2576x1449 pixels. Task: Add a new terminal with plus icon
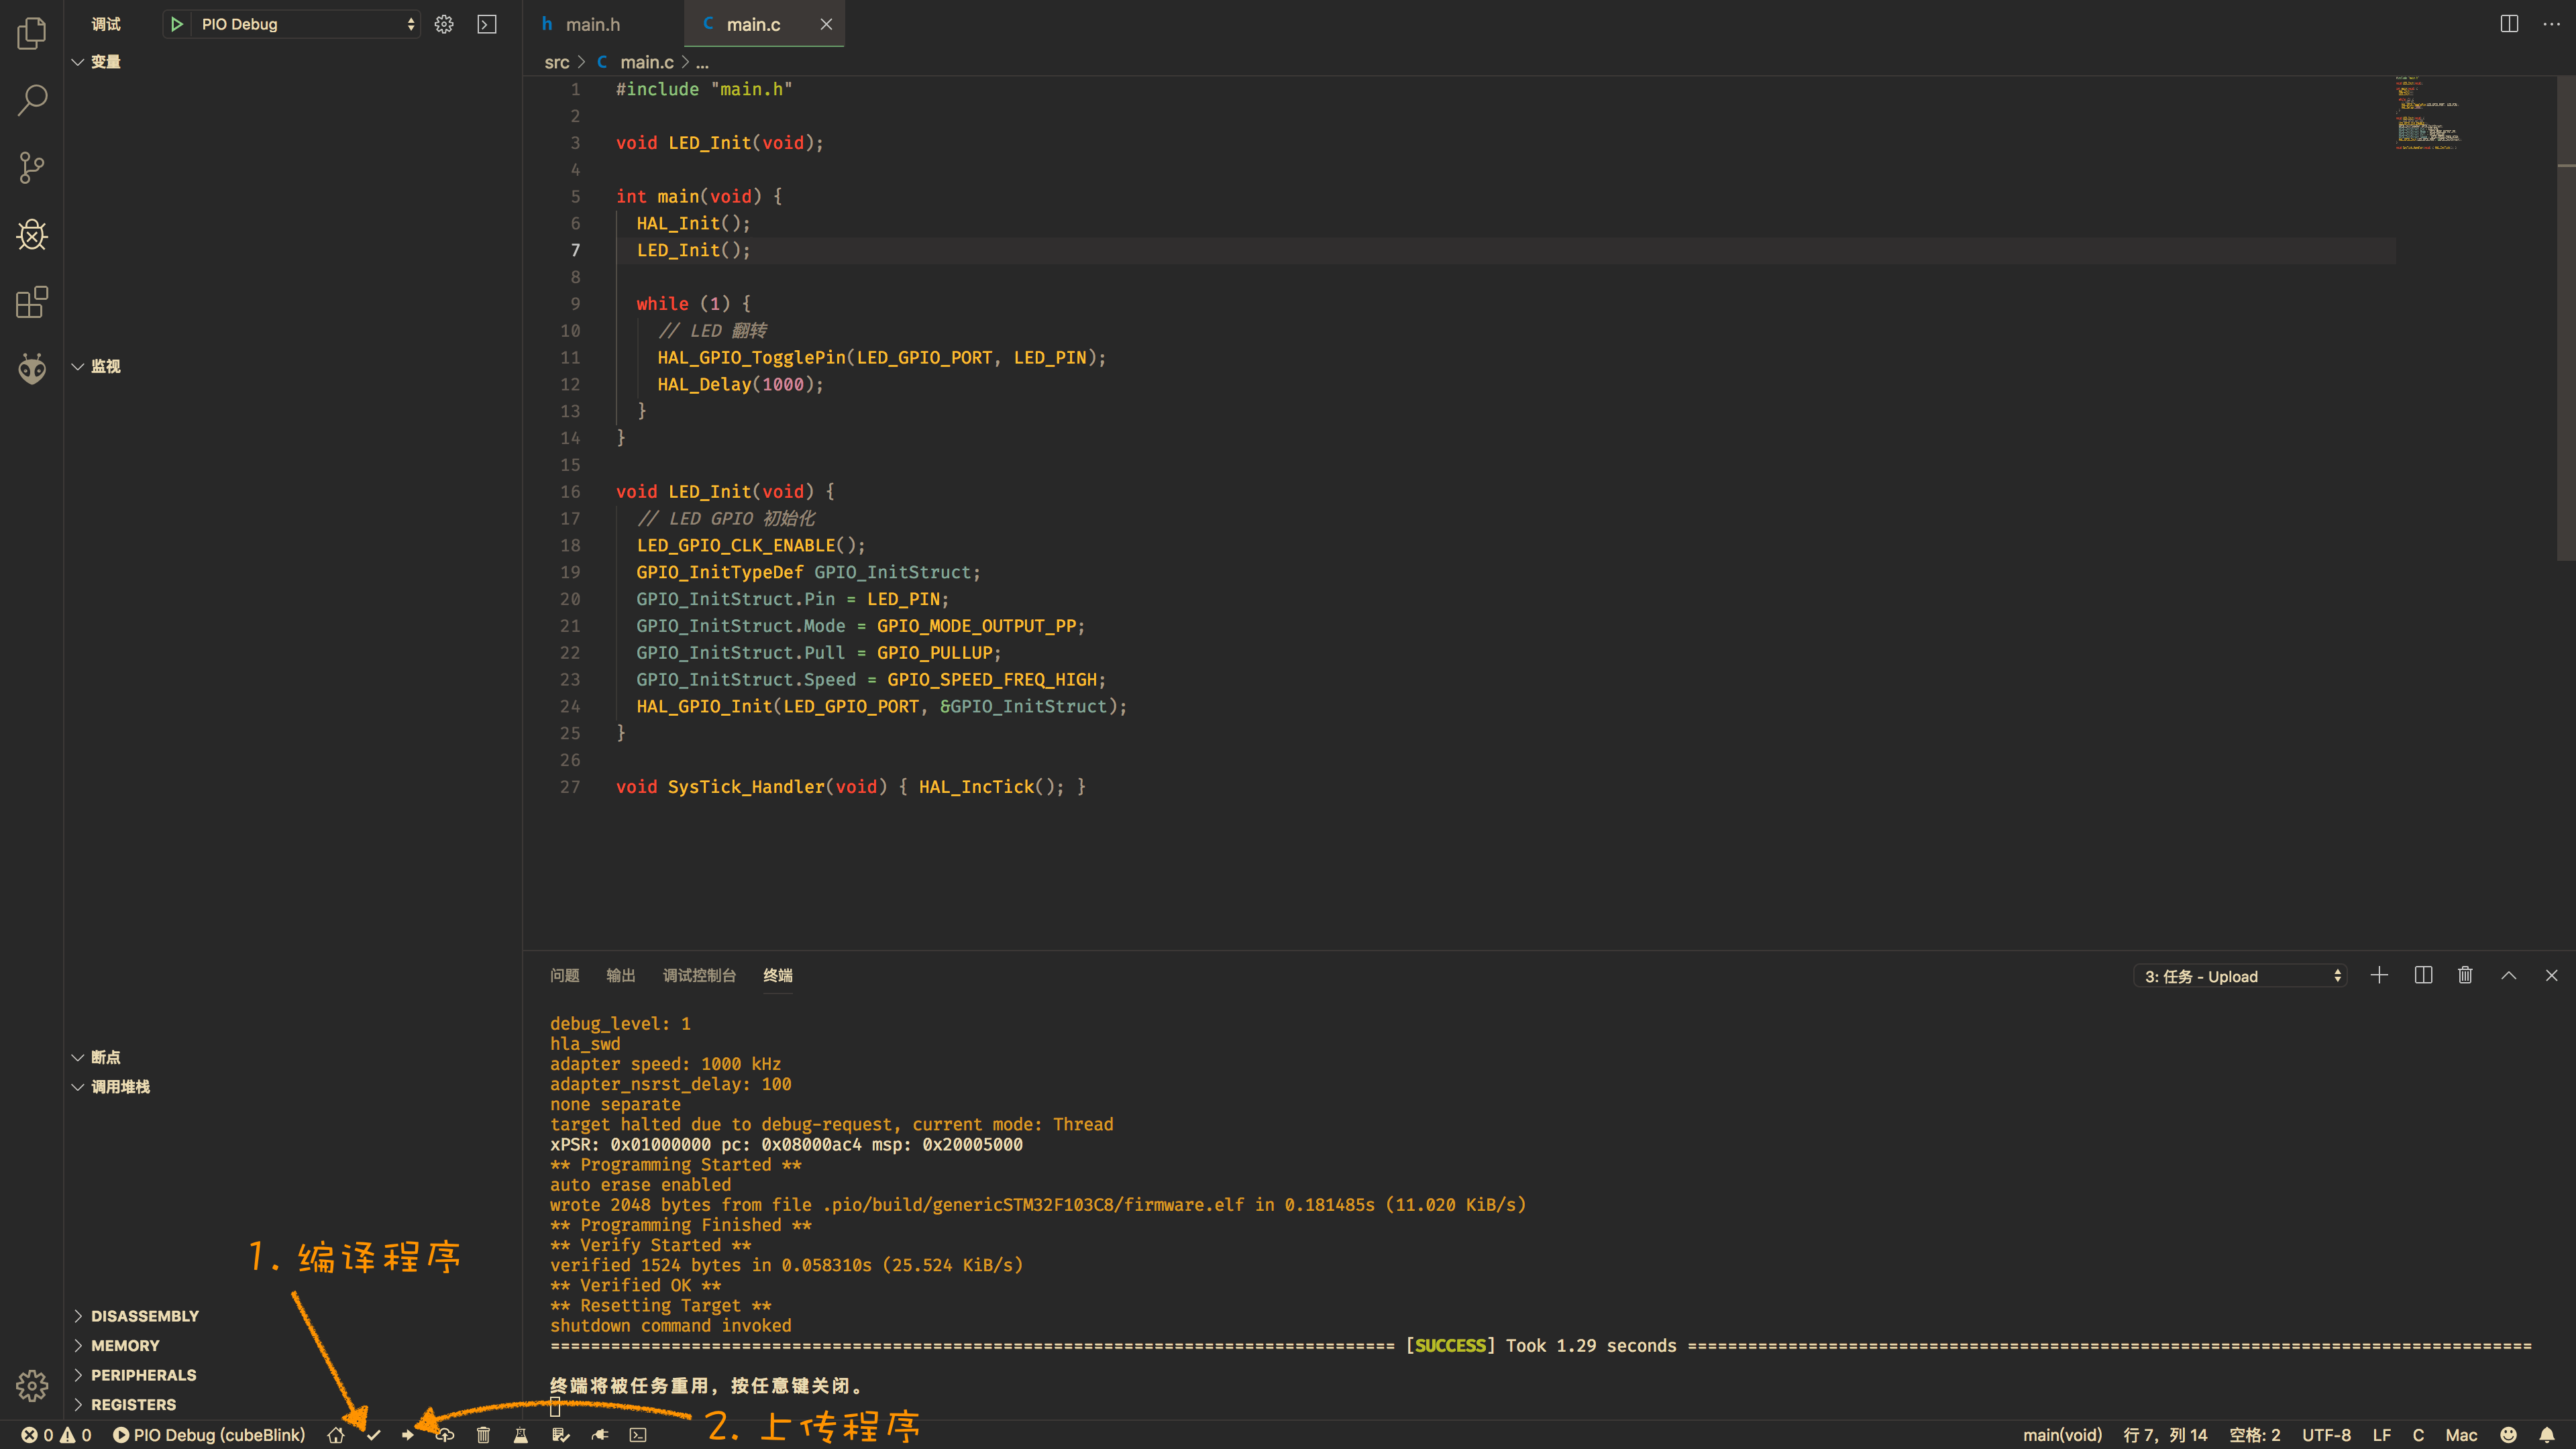click(x=2379, y=975)
